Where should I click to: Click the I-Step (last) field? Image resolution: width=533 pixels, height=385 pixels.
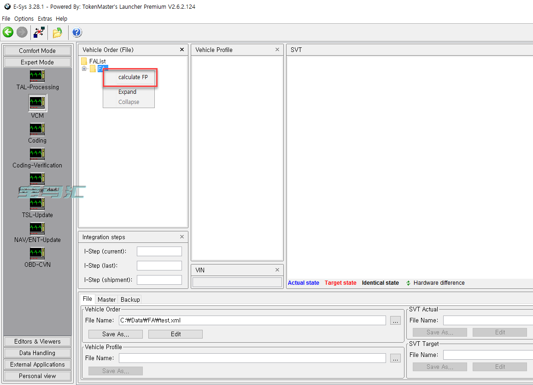pyautogui.click(x=159, y=265)
